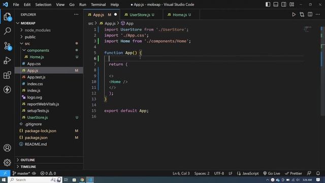
Task: Open the Terminal menu
Action: [98, 5]
